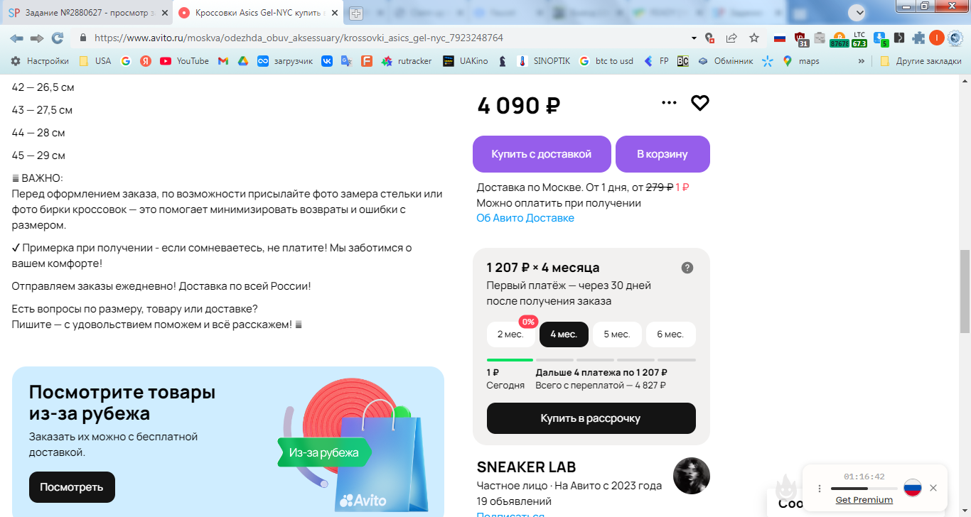
Task: Bookmark this page with star icon
Action: (x=754, y=38)
